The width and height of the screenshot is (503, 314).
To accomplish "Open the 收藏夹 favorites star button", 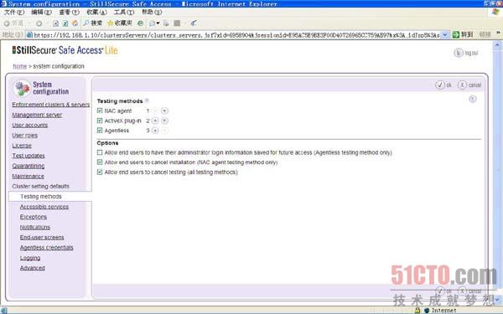I will coord(119,23).
